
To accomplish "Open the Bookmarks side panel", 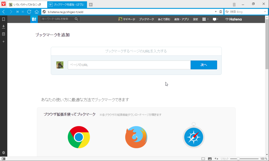I will [x=3, y=19].
